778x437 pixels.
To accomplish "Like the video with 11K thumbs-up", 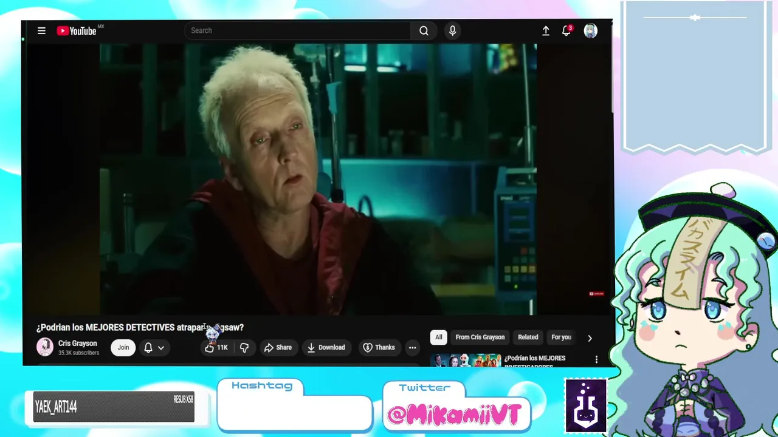I will pos(216,348).
